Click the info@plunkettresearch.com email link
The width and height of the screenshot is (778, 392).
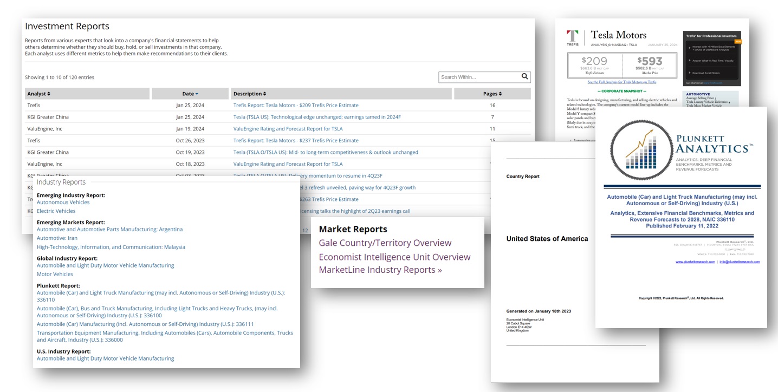pyautogui.click(x=740, y=262)
